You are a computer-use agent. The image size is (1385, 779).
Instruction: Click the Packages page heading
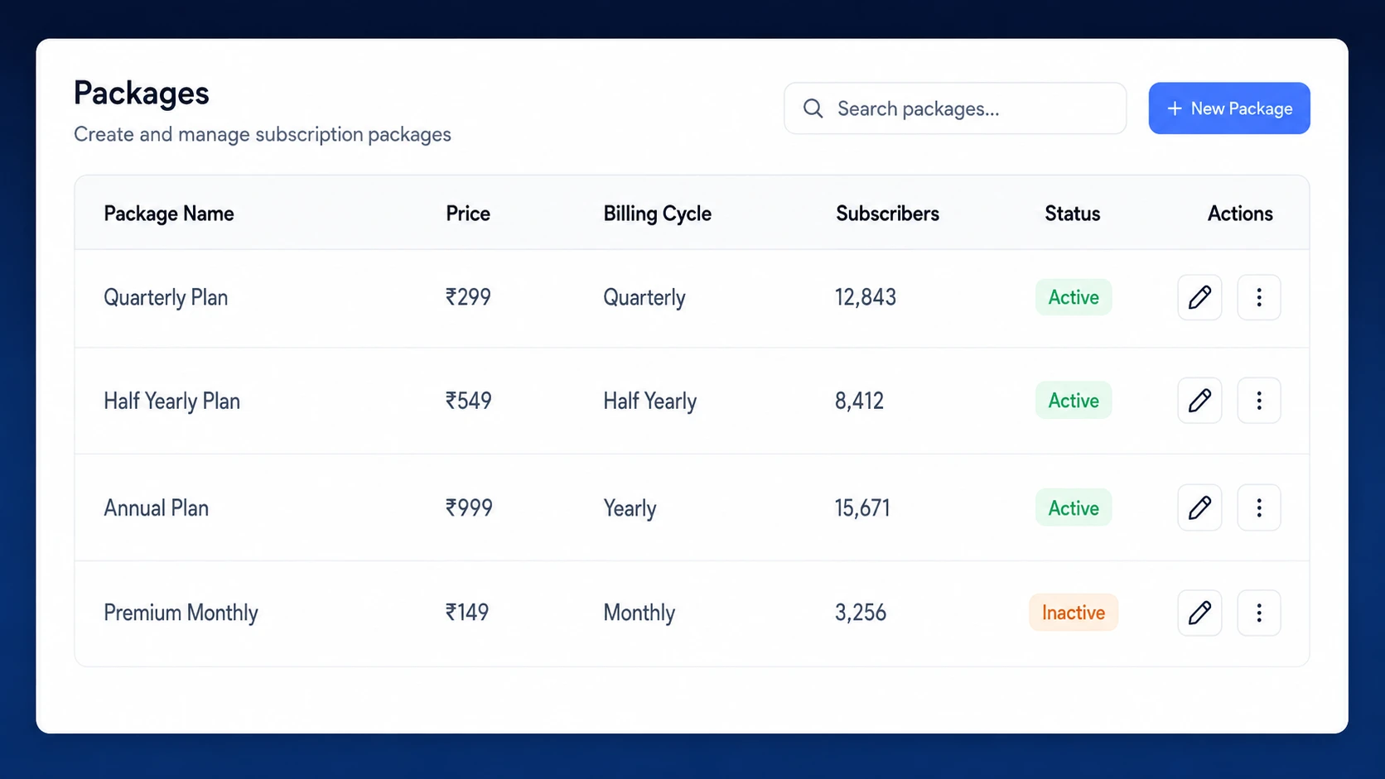click(x=142, y=94)
